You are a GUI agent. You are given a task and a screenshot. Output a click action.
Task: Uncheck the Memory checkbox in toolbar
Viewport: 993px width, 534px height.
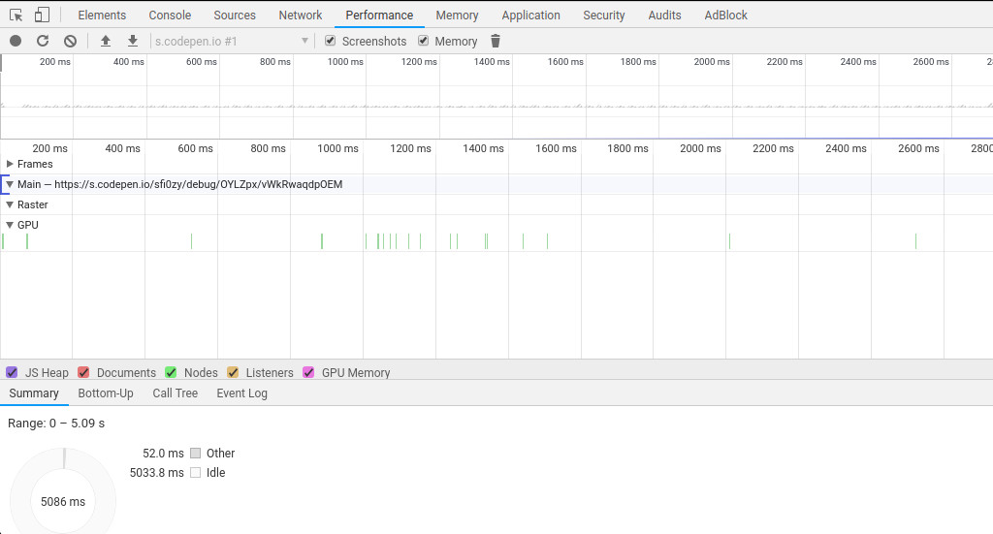coord(423,41)
